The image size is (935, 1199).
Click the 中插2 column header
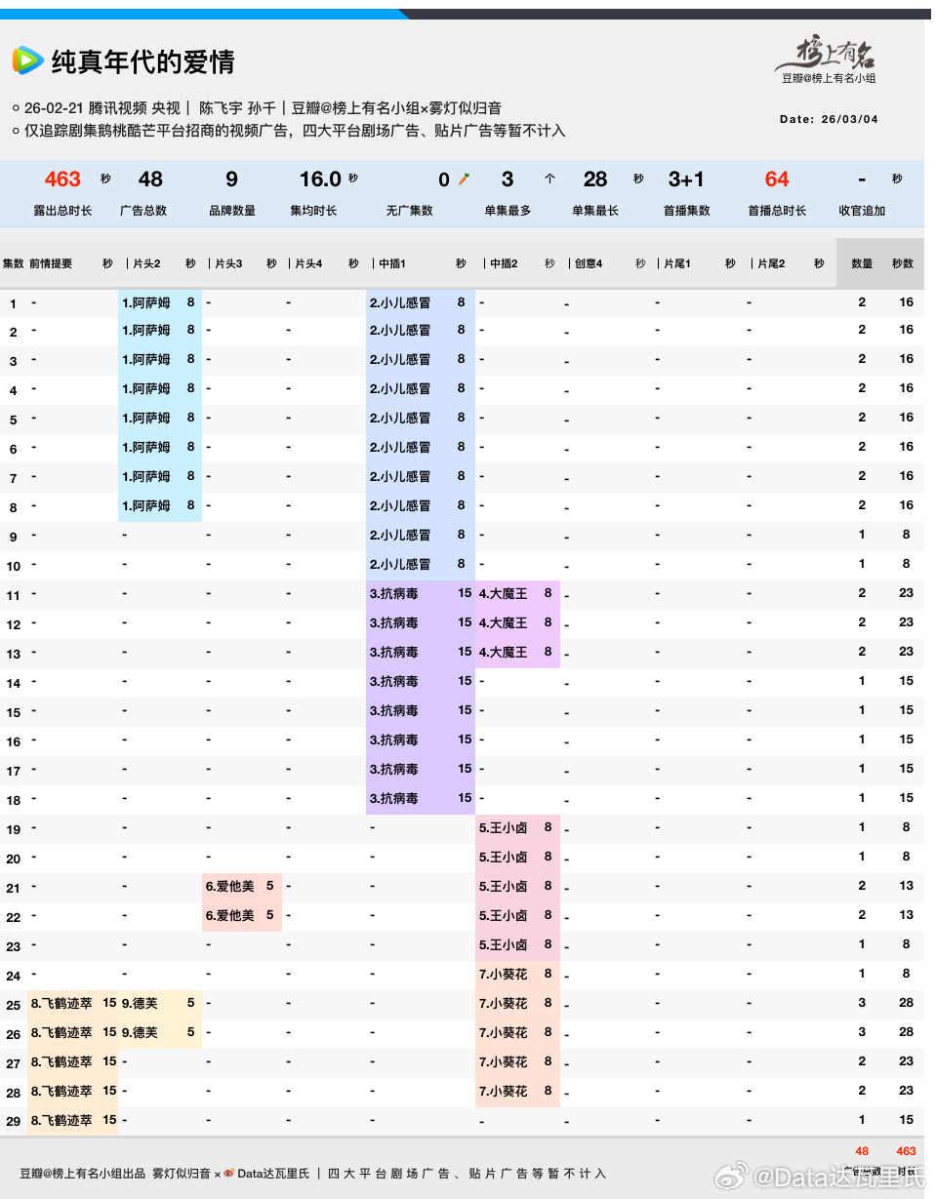(x=504, y=263)
